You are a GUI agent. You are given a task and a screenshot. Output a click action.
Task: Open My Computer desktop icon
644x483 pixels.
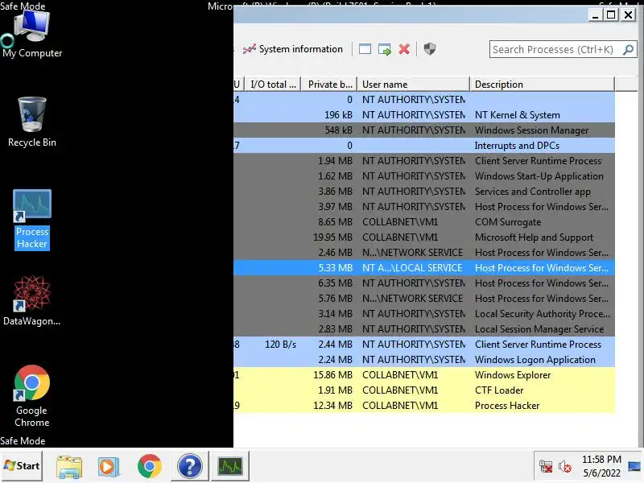click(32, 34)
